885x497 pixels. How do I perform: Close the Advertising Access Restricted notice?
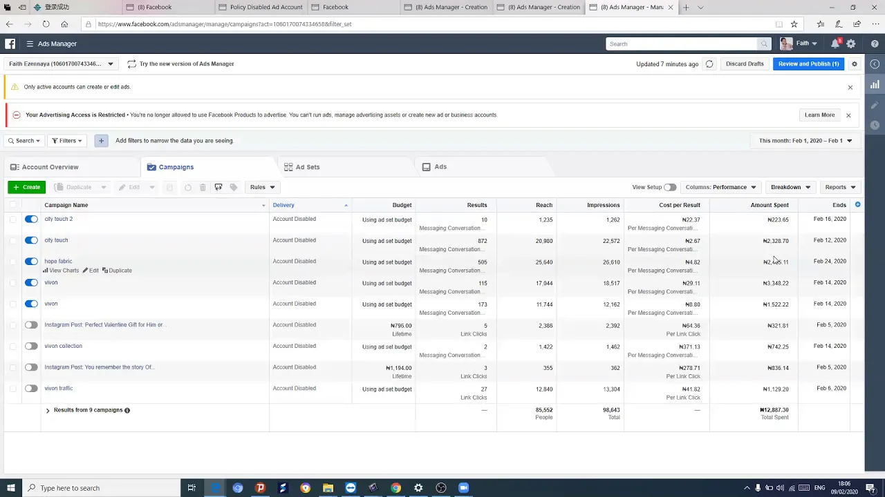coord(848,115)
